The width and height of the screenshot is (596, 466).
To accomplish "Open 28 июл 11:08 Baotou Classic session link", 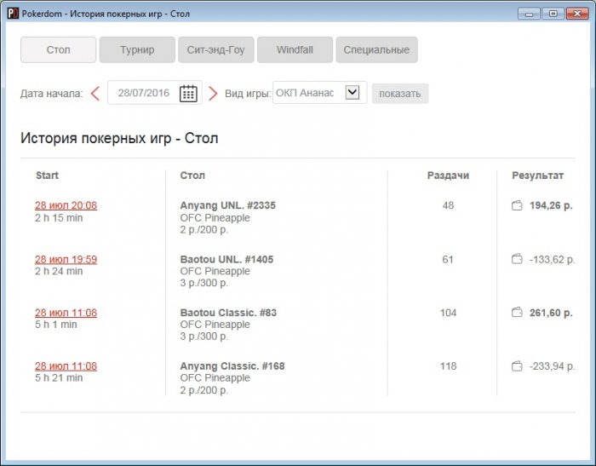I will point(66,313).
